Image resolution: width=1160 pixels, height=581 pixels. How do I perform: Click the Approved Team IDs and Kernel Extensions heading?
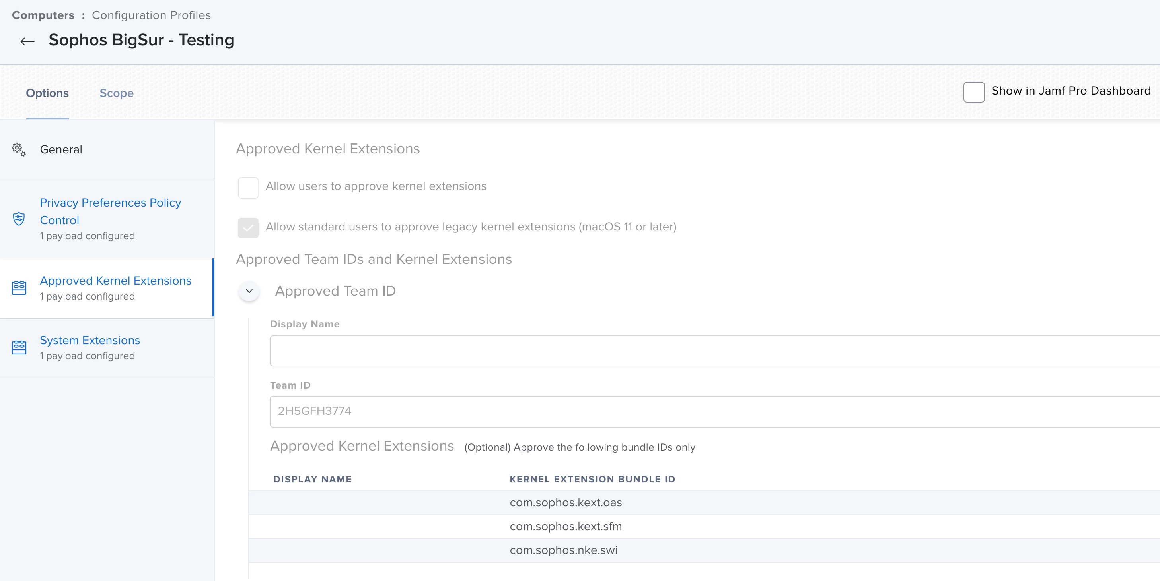[374, 260]
